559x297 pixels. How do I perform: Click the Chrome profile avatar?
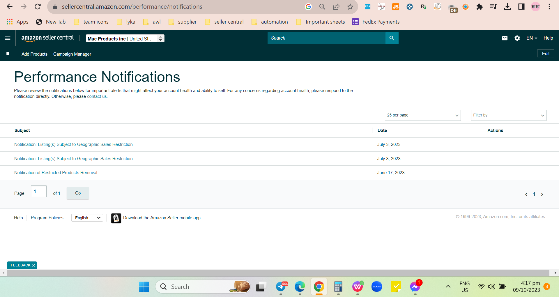coord(535,7)
